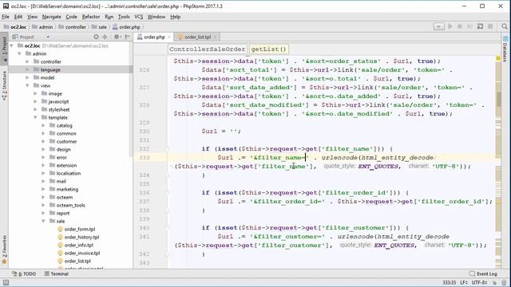Toggle the Database tool window
The height and width of the screenshot is (287, 511).
pyautogui.click(x=505, y=49)
